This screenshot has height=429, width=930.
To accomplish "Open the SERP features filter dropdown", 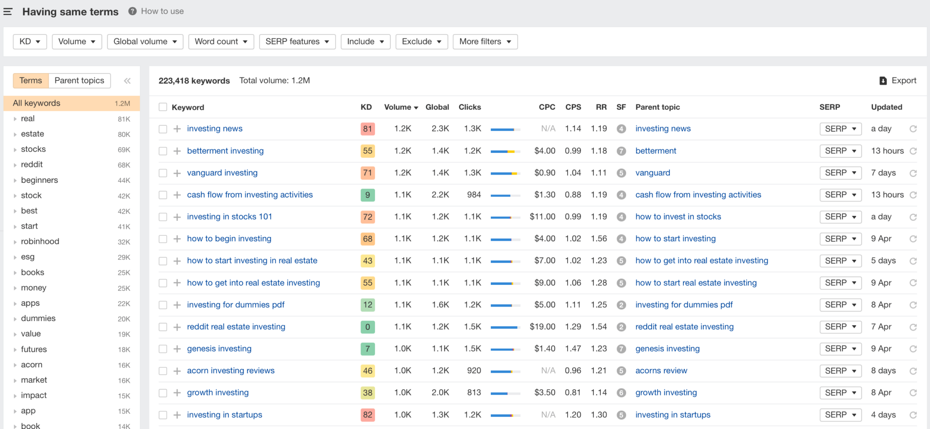I will pos(297,42).
